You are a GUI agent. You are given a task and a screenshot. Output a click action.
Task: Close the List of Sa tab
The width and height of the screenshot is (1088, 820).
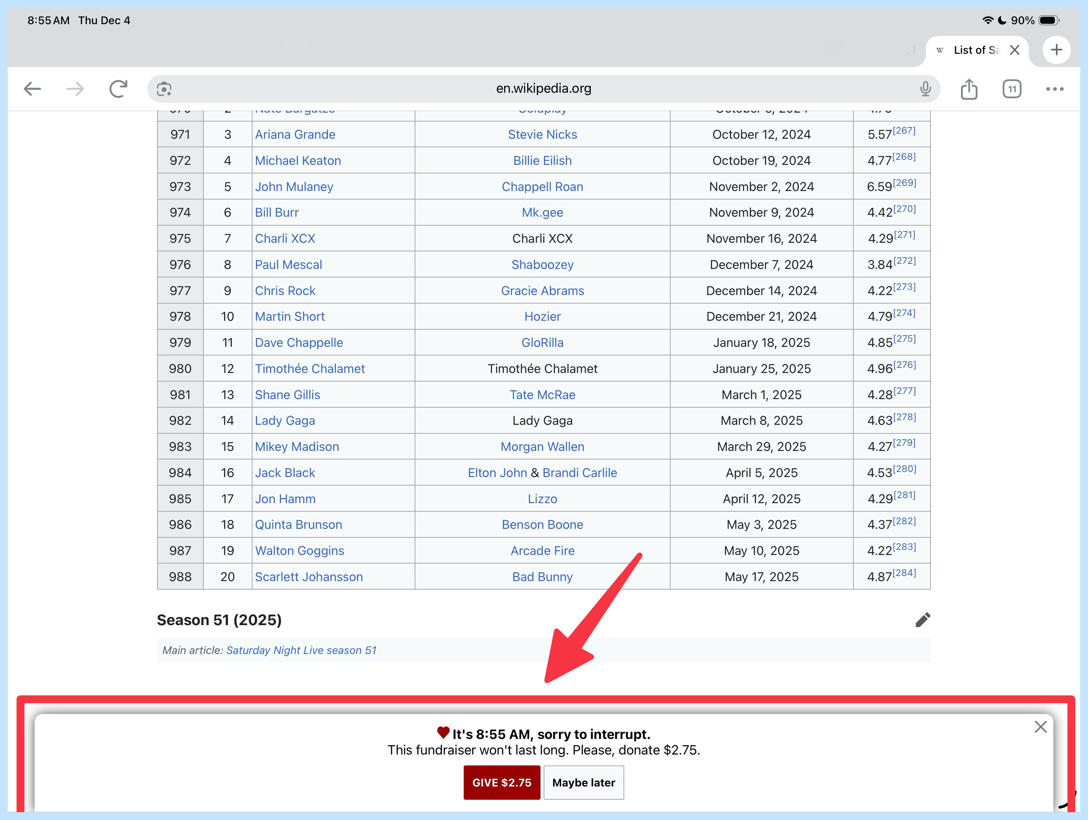coord(1014,49)
